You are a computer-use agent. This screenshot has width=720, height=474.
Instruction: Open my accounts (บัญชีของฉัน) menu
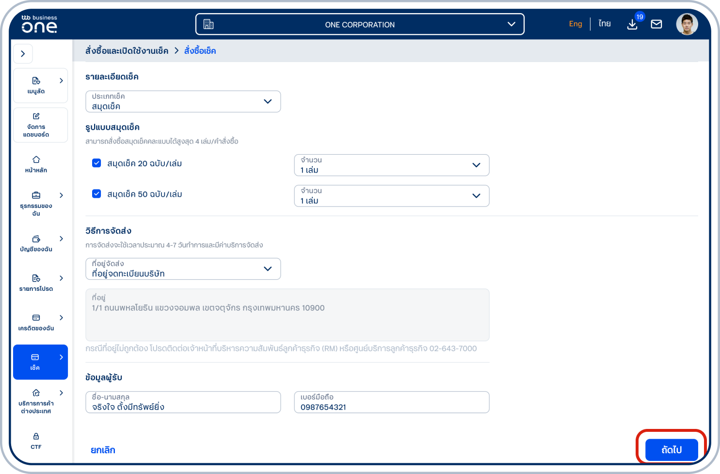[36, 243]
